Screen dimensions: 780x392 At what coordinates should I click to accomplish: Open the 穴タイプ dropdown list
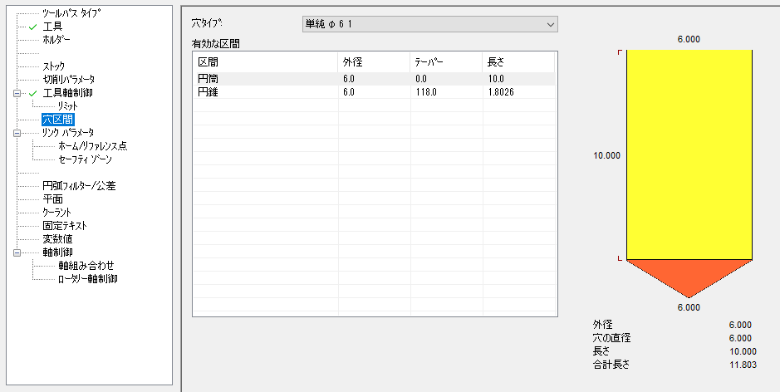pyautogui.click(x=549, y=25)
